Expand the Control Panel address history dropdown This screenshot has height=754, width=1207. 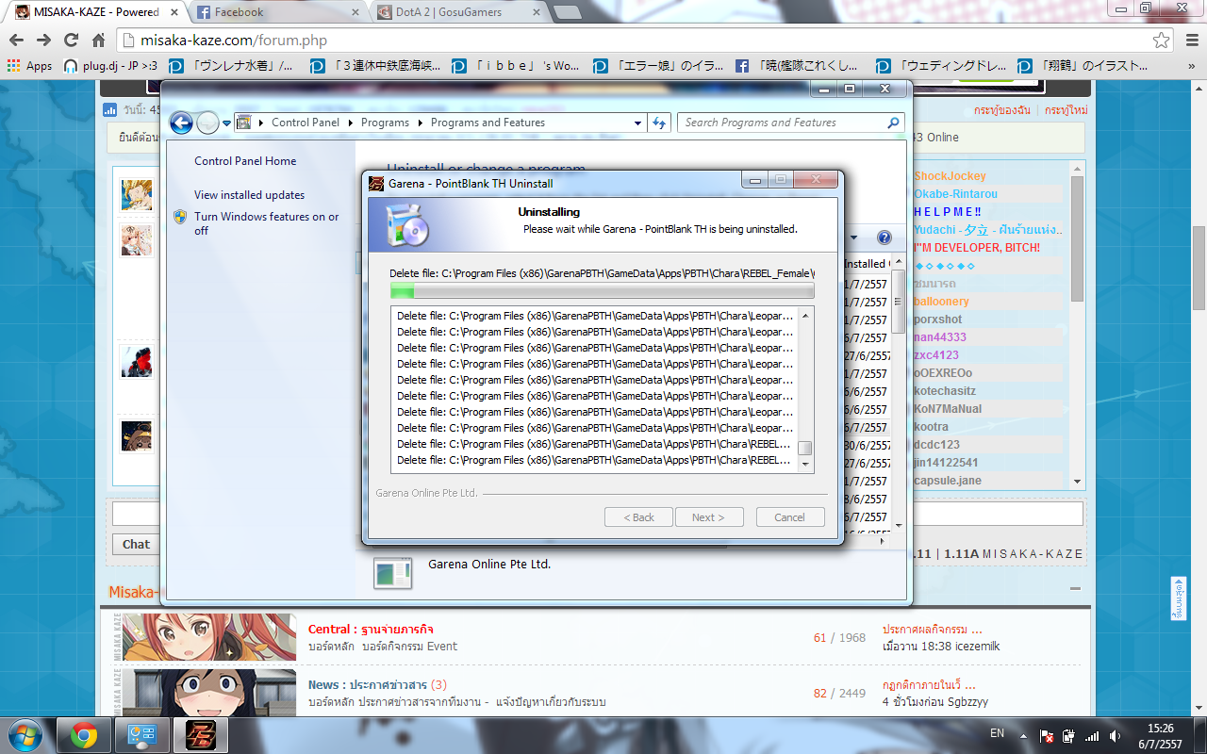point(638,123)
